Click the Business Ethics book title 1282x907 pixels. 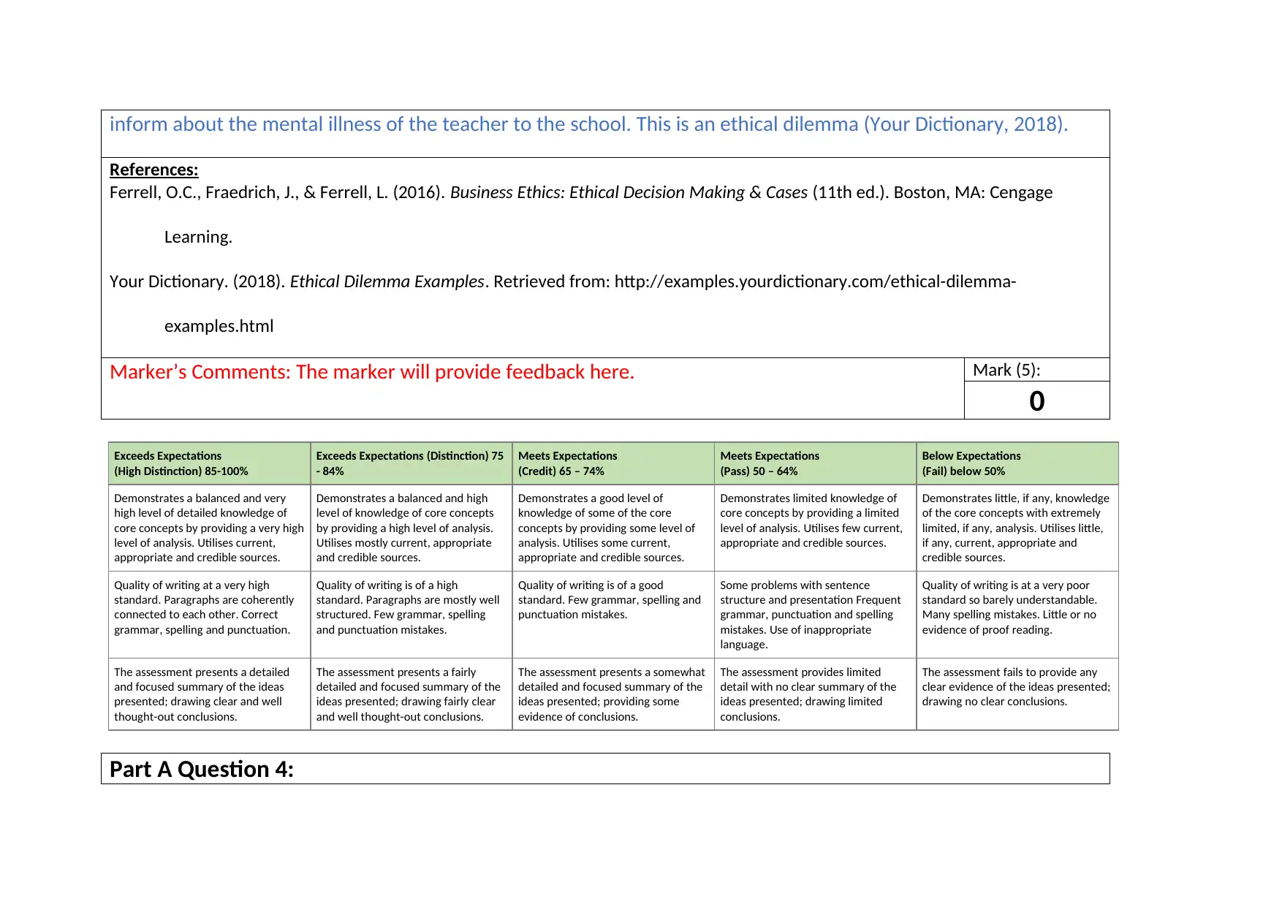629,192
